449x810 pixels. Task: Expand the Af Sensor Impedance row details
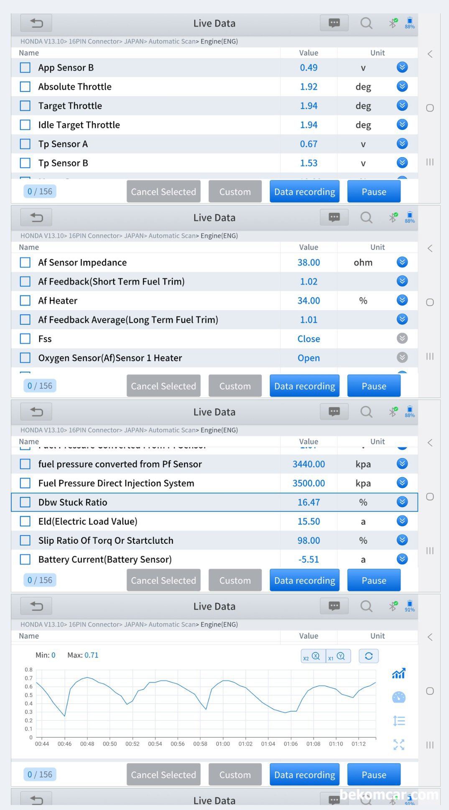click(x=402, y=262)
